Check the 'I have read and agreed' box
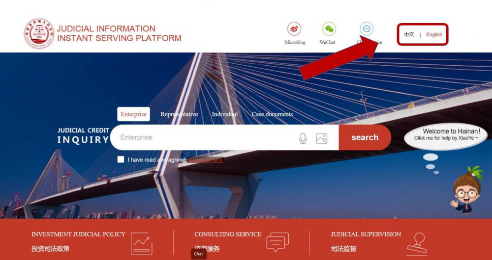 [x=121, y=159]
